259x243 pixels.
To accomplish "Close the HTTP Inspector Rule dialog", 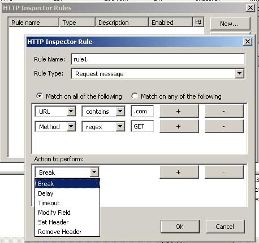I will (x=248, y=41).
